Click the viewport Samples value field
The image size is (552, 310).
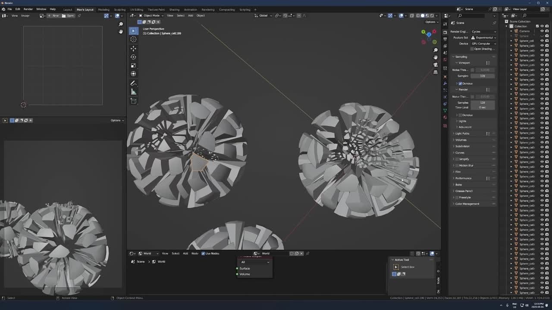point(482,76)
